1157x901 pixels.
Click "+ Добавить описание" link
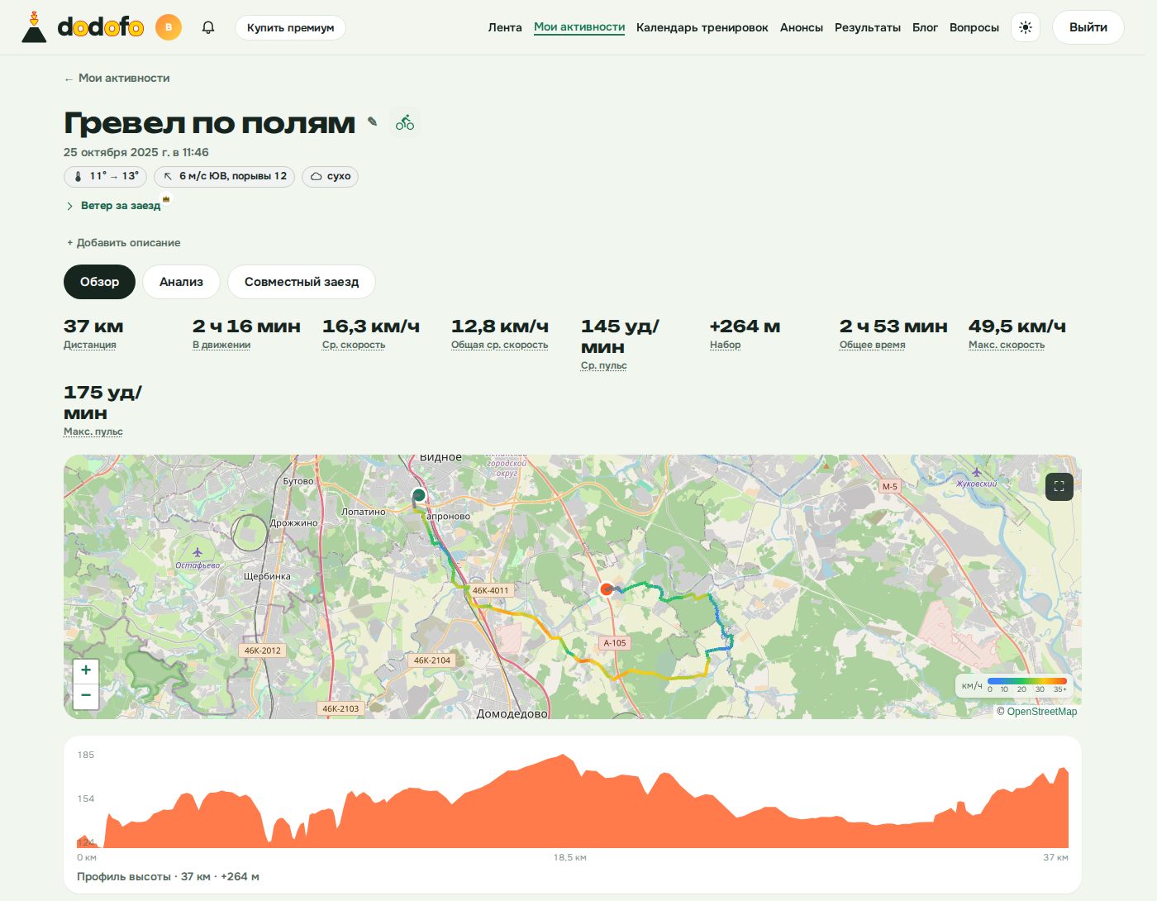123,242
